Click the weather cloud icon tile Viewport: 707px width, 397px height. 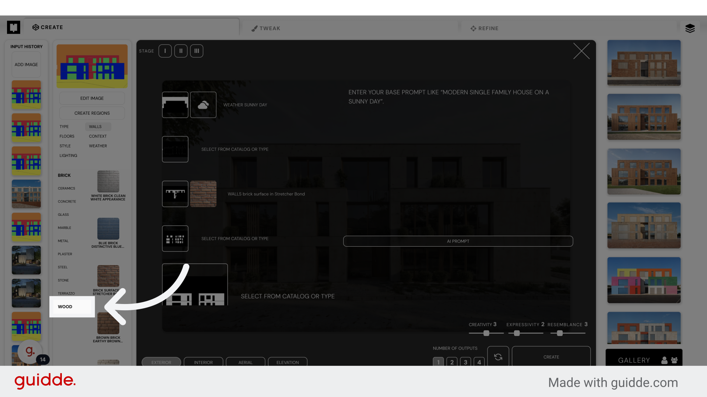click(203, 105)
